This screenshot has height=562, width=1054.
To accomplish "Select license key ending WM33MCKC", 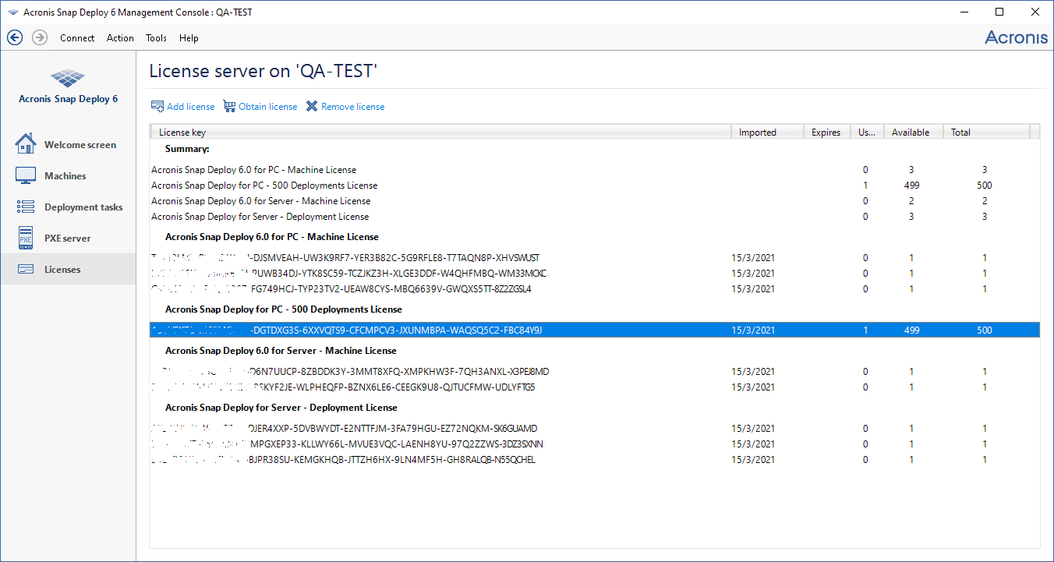I will (594, 274).
